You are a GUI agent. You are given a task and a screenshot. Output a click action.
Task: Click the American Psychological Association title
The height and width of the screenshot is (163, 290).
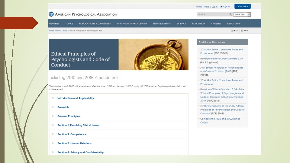[x=86, y=14]
